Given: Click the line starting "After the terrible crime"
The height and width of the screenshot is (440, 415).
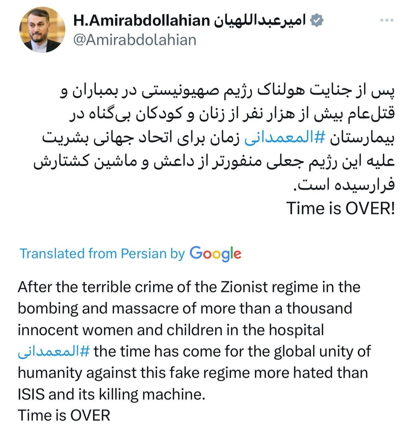Looking at the screenshot, I should 189,287.
